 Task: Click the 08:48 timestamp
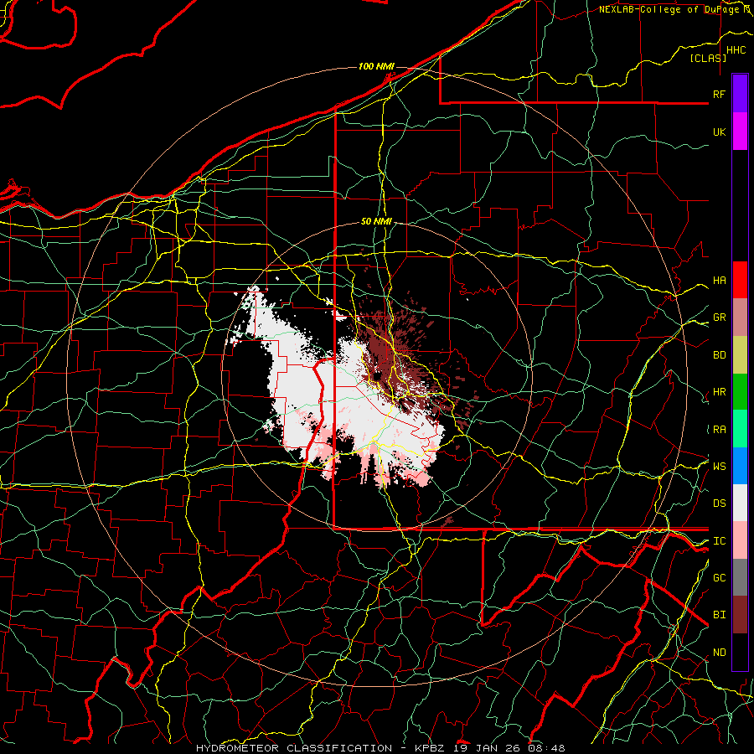(545, 748)
